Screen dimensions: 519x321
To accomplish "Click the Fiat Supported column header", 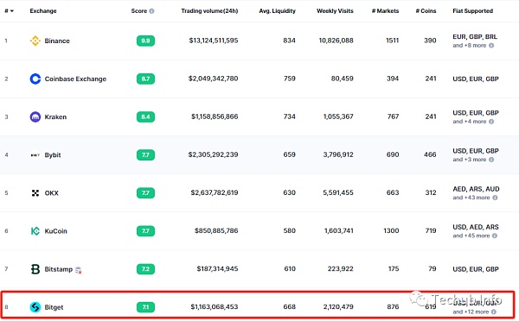I will click(472, 11).
